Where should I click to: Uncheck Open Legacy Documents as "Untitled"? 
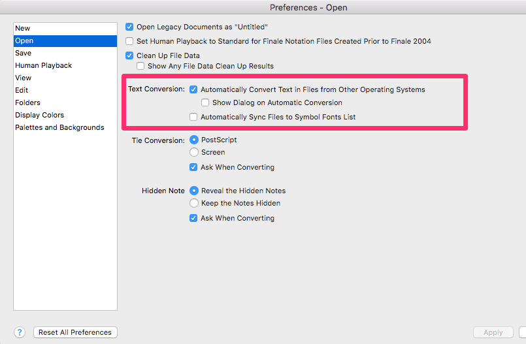click(129, 27)
